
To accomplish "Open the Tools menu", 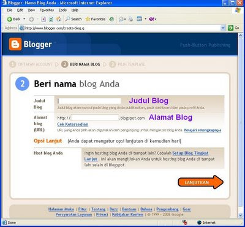I will pos(62,10).
